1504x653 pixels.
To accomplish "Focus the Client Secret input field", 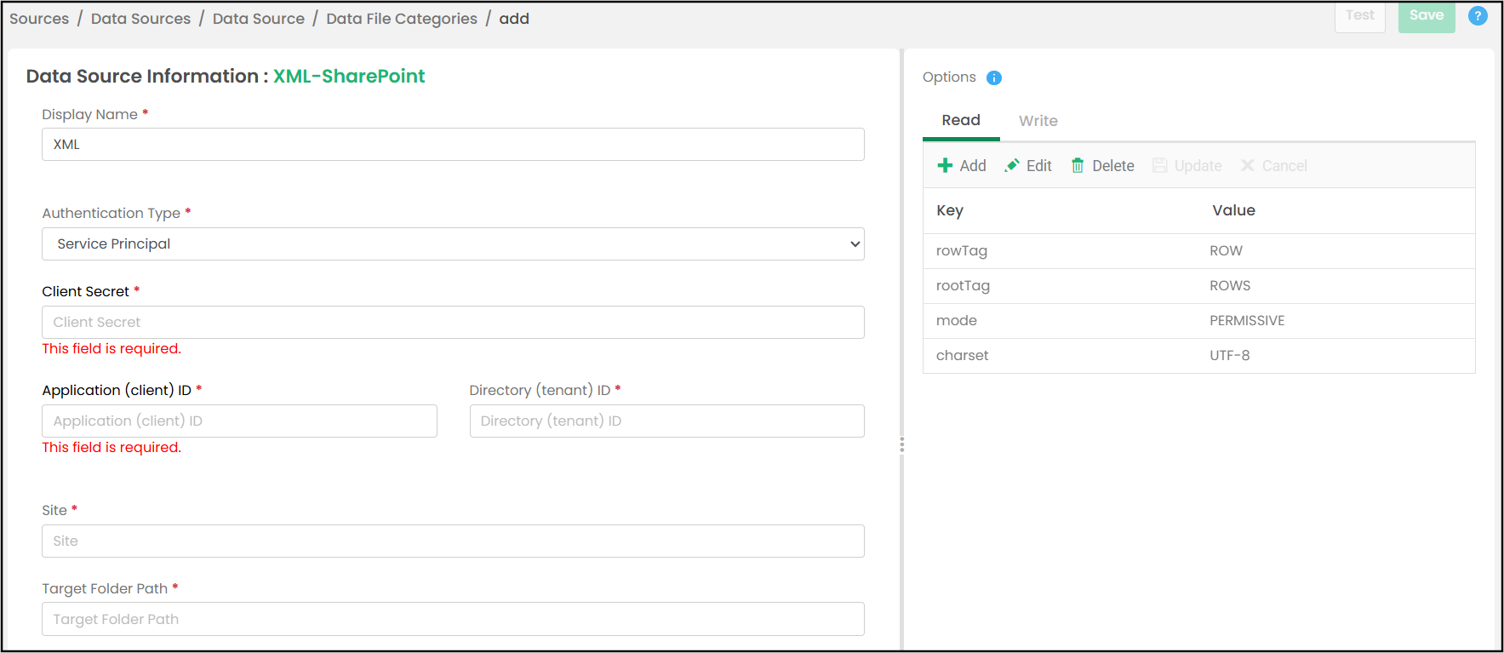I will point(453,322).
